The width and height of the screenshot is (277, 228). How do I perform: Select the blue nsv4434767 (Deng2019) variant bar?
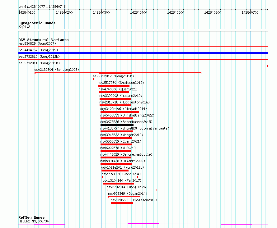(x=143, y=53)
